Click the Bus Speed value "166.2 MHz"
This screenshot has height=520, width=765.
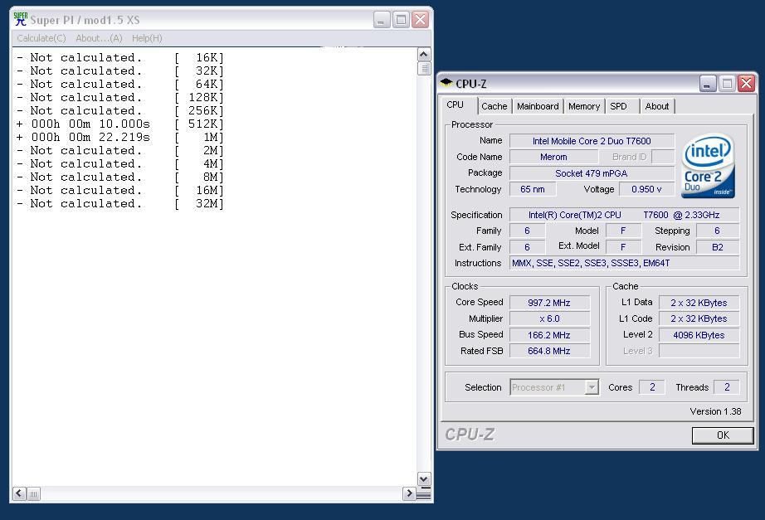(549, 334)
